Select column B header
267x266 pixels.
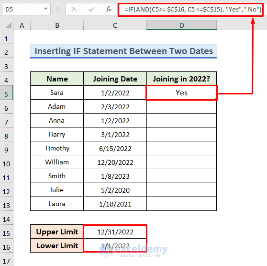pyautogui.click(x=57, y=25)
